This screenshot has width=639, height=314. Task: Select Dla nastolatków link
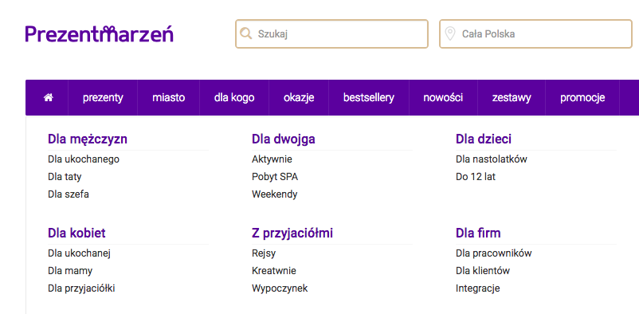(x=492, y=159)
